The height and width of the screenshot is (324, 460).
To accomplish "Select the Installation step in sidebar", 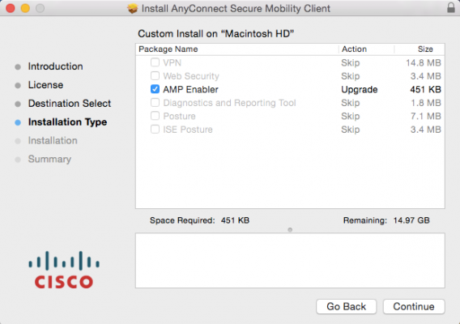I will tap(53, 141).
